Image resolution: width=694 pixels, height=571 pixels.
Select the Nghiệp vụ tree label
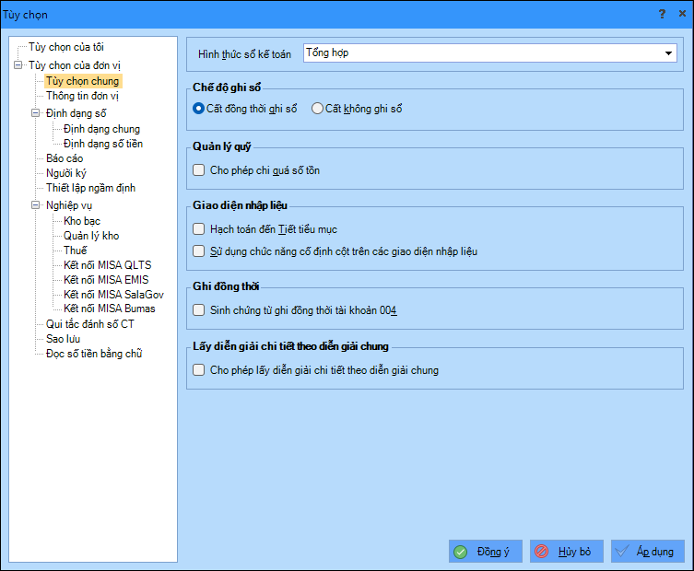click(x=69, y=205)
